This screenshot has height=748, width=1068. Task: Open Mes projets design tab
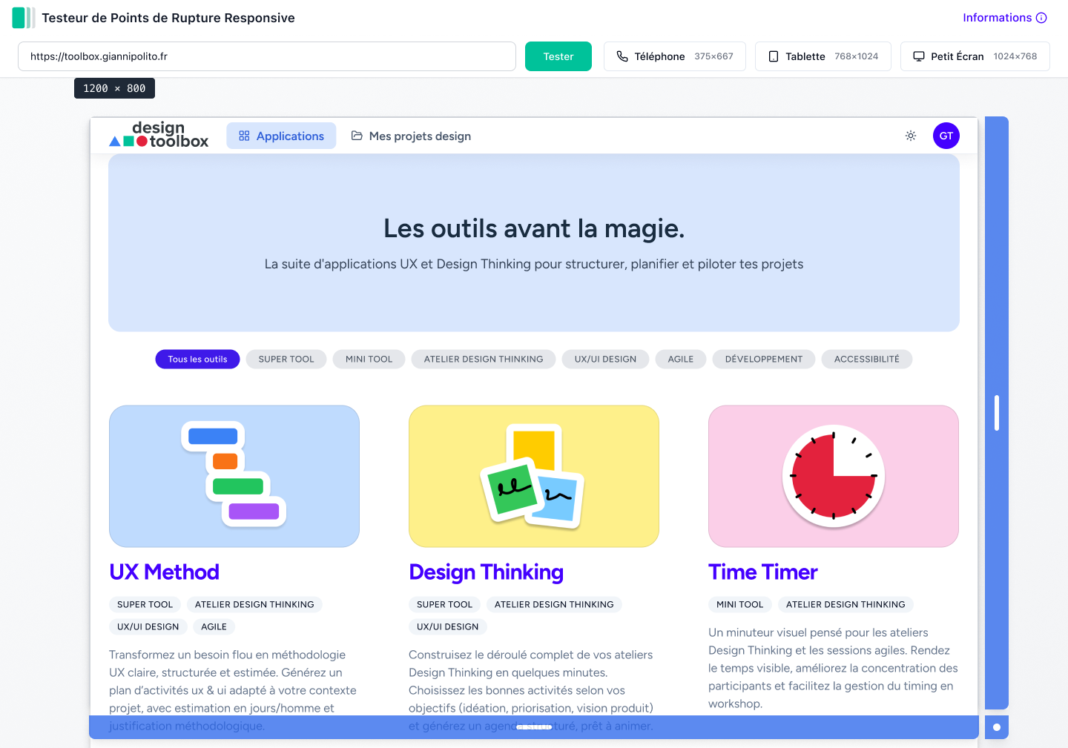point(411,136)
